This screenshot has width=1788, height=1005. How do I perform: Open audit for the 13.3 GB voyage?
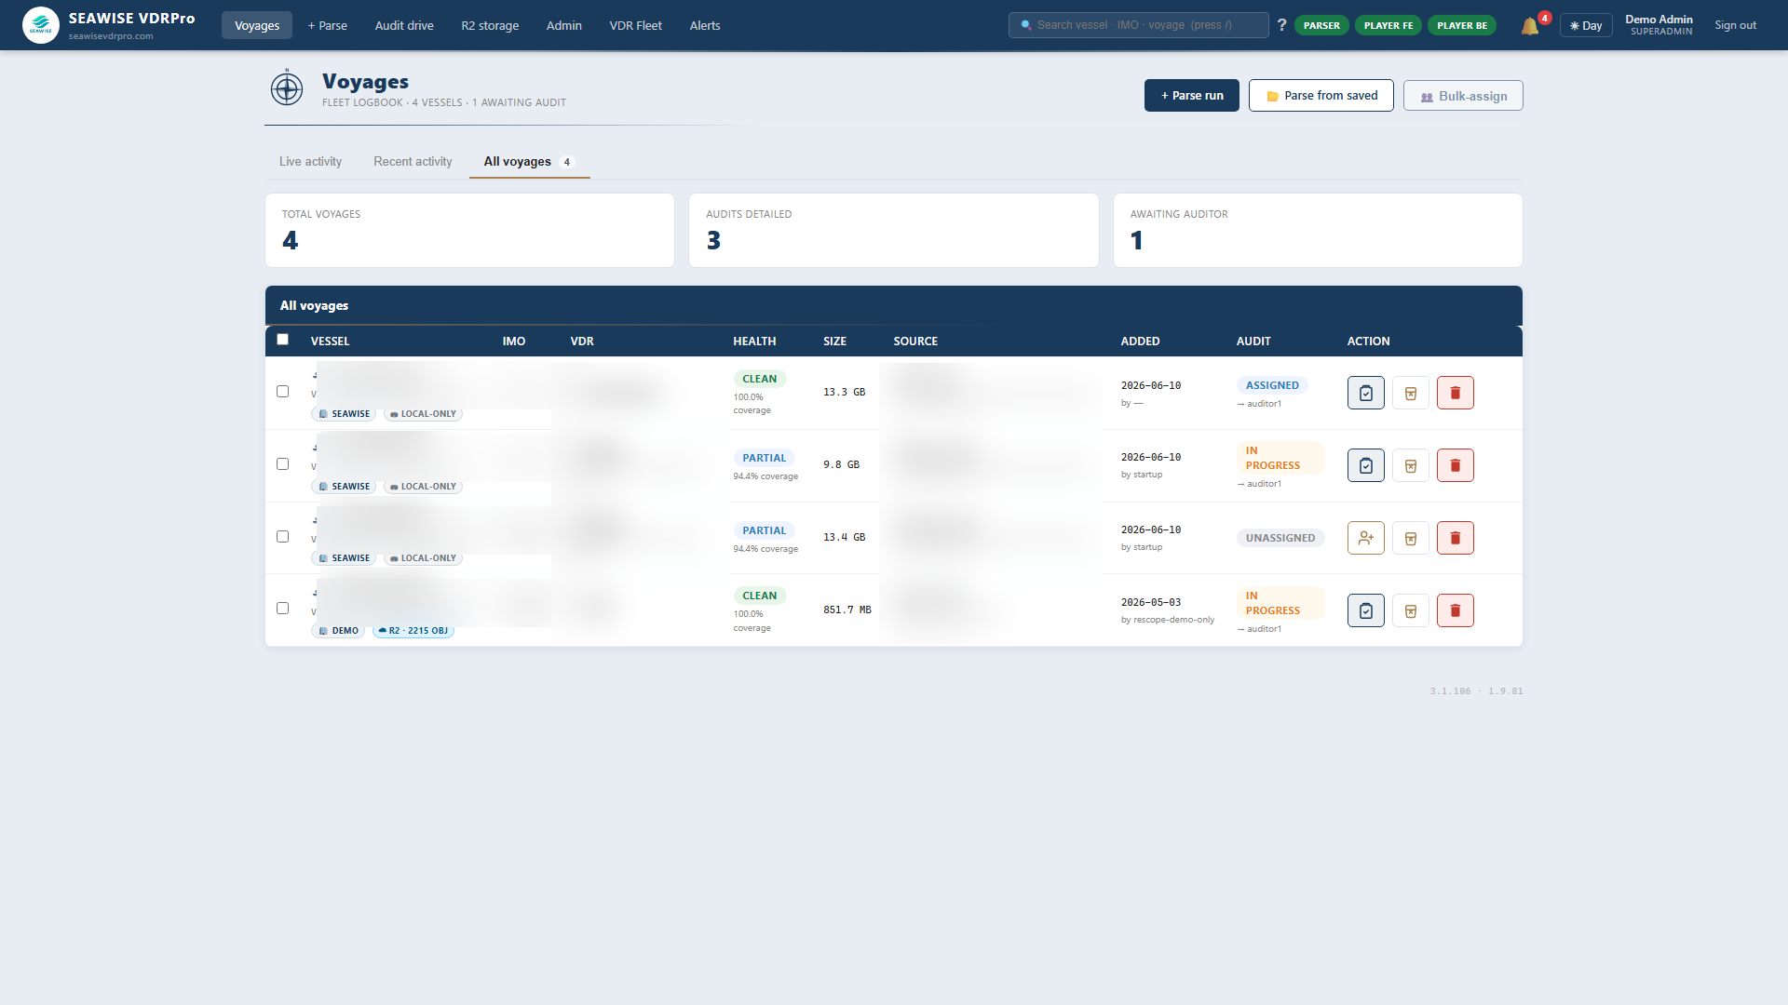(1365, 393)
